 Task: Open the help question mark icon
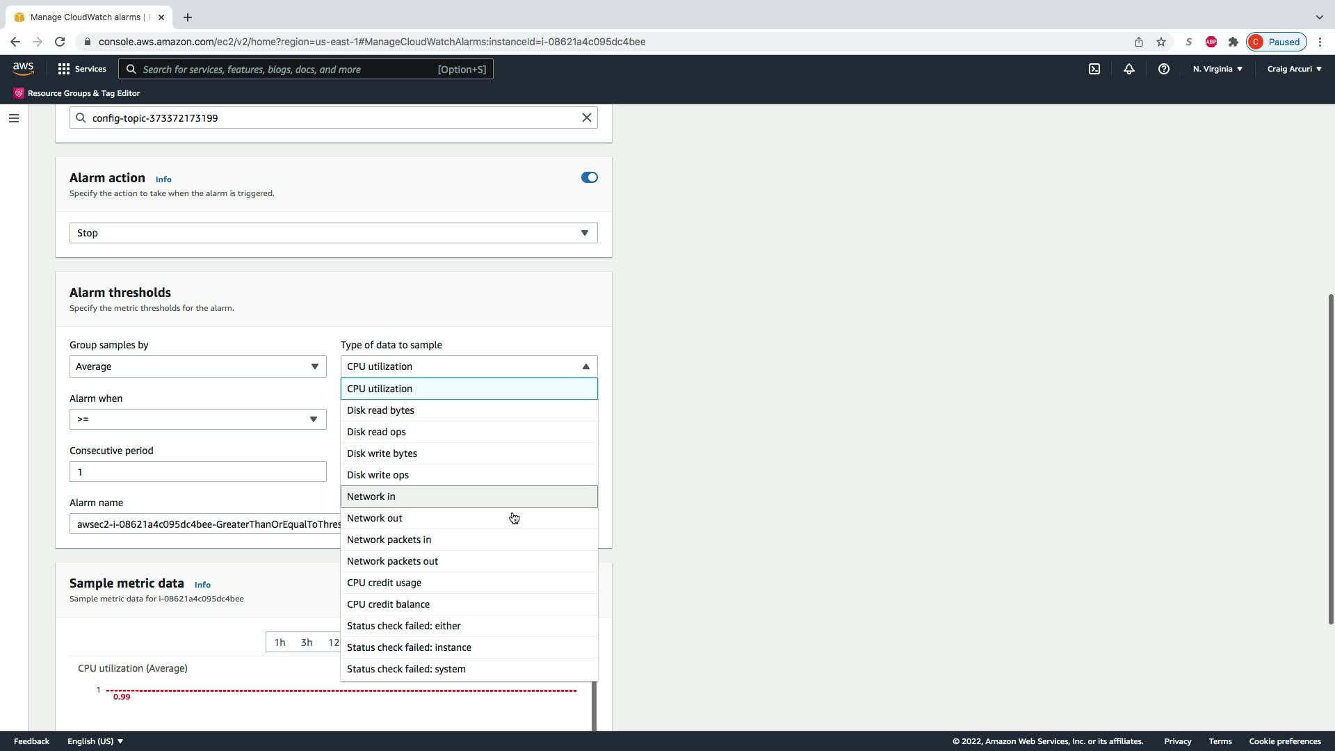tap(1164, 69)
